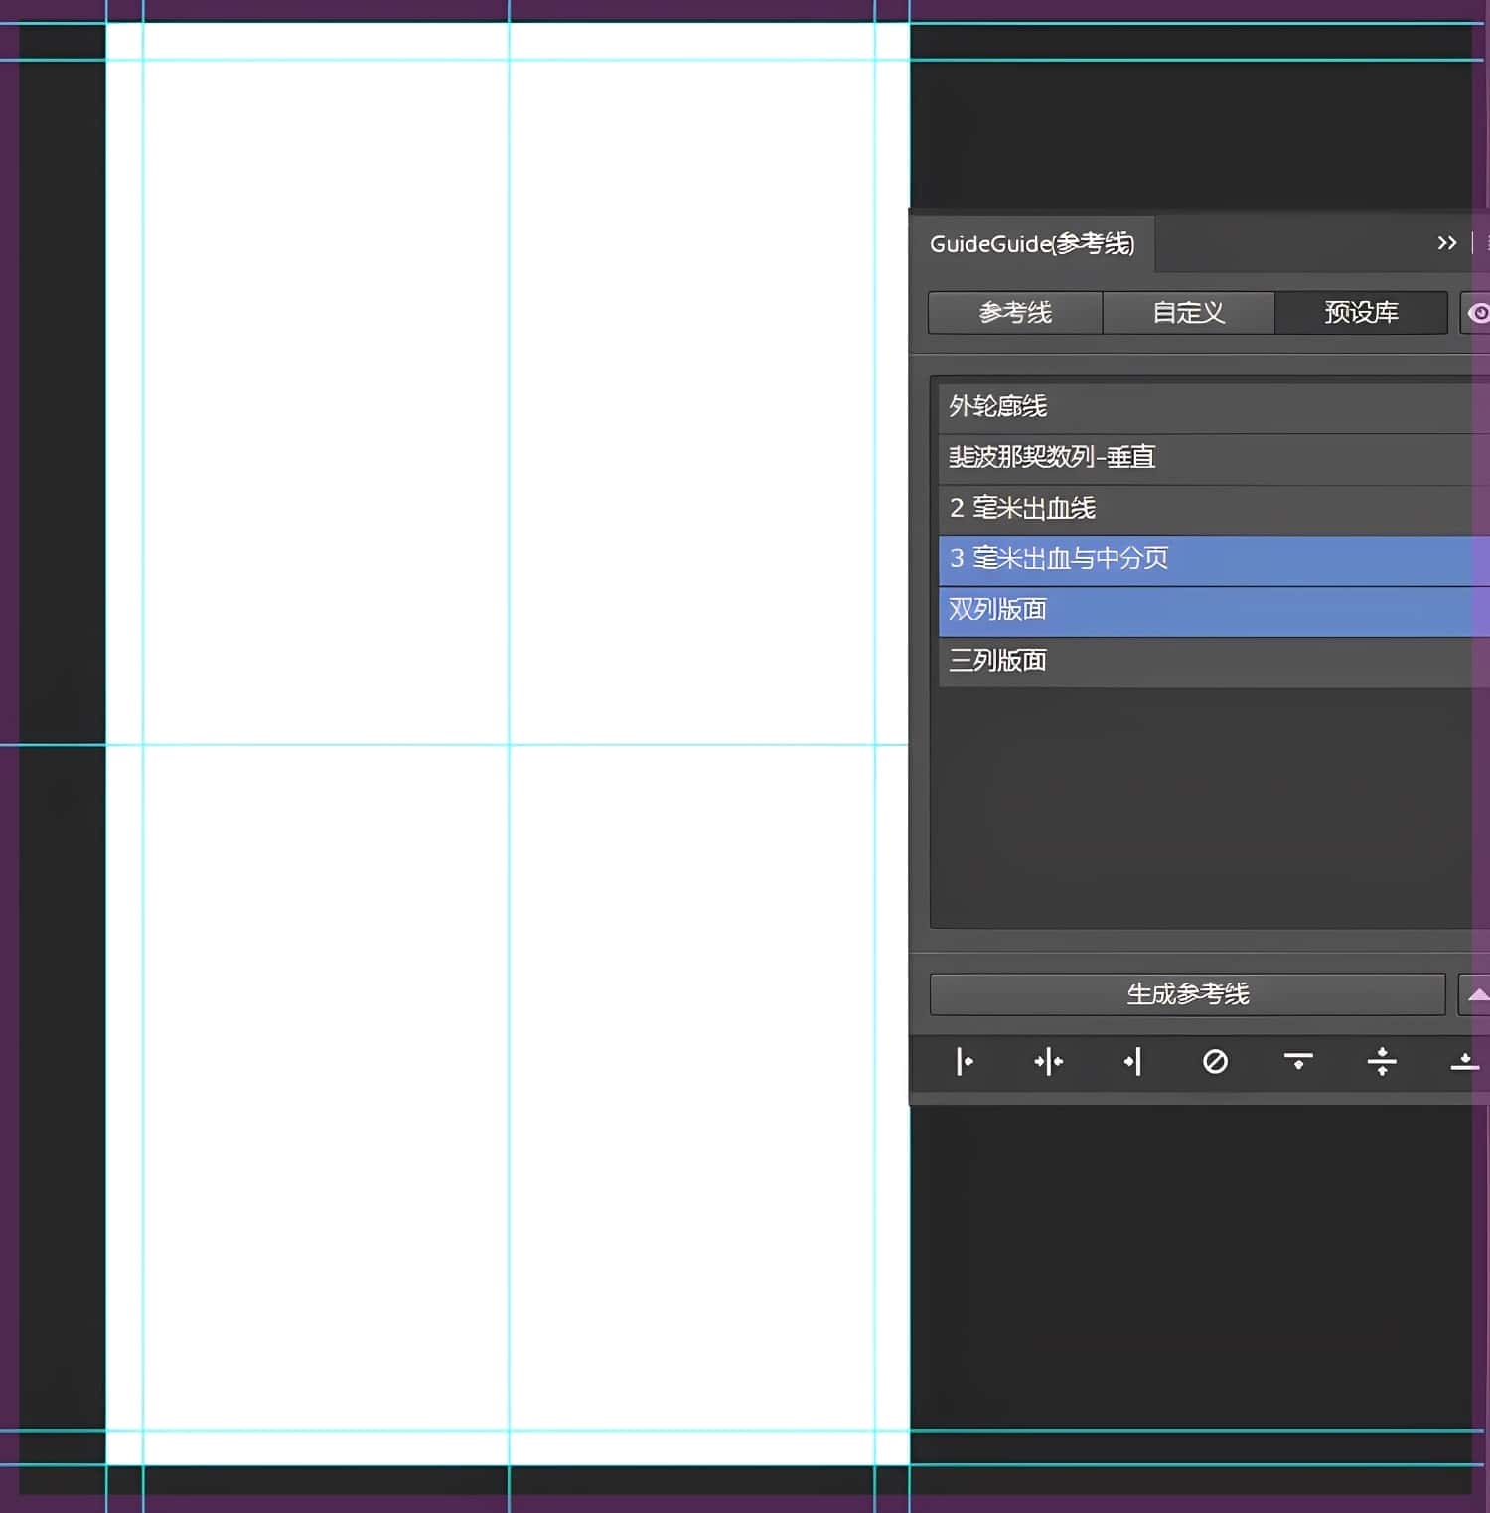This screenshot has height=1513, width=1490.
Task: Switch to the 参考线 tab
Action: [1015, 313]
